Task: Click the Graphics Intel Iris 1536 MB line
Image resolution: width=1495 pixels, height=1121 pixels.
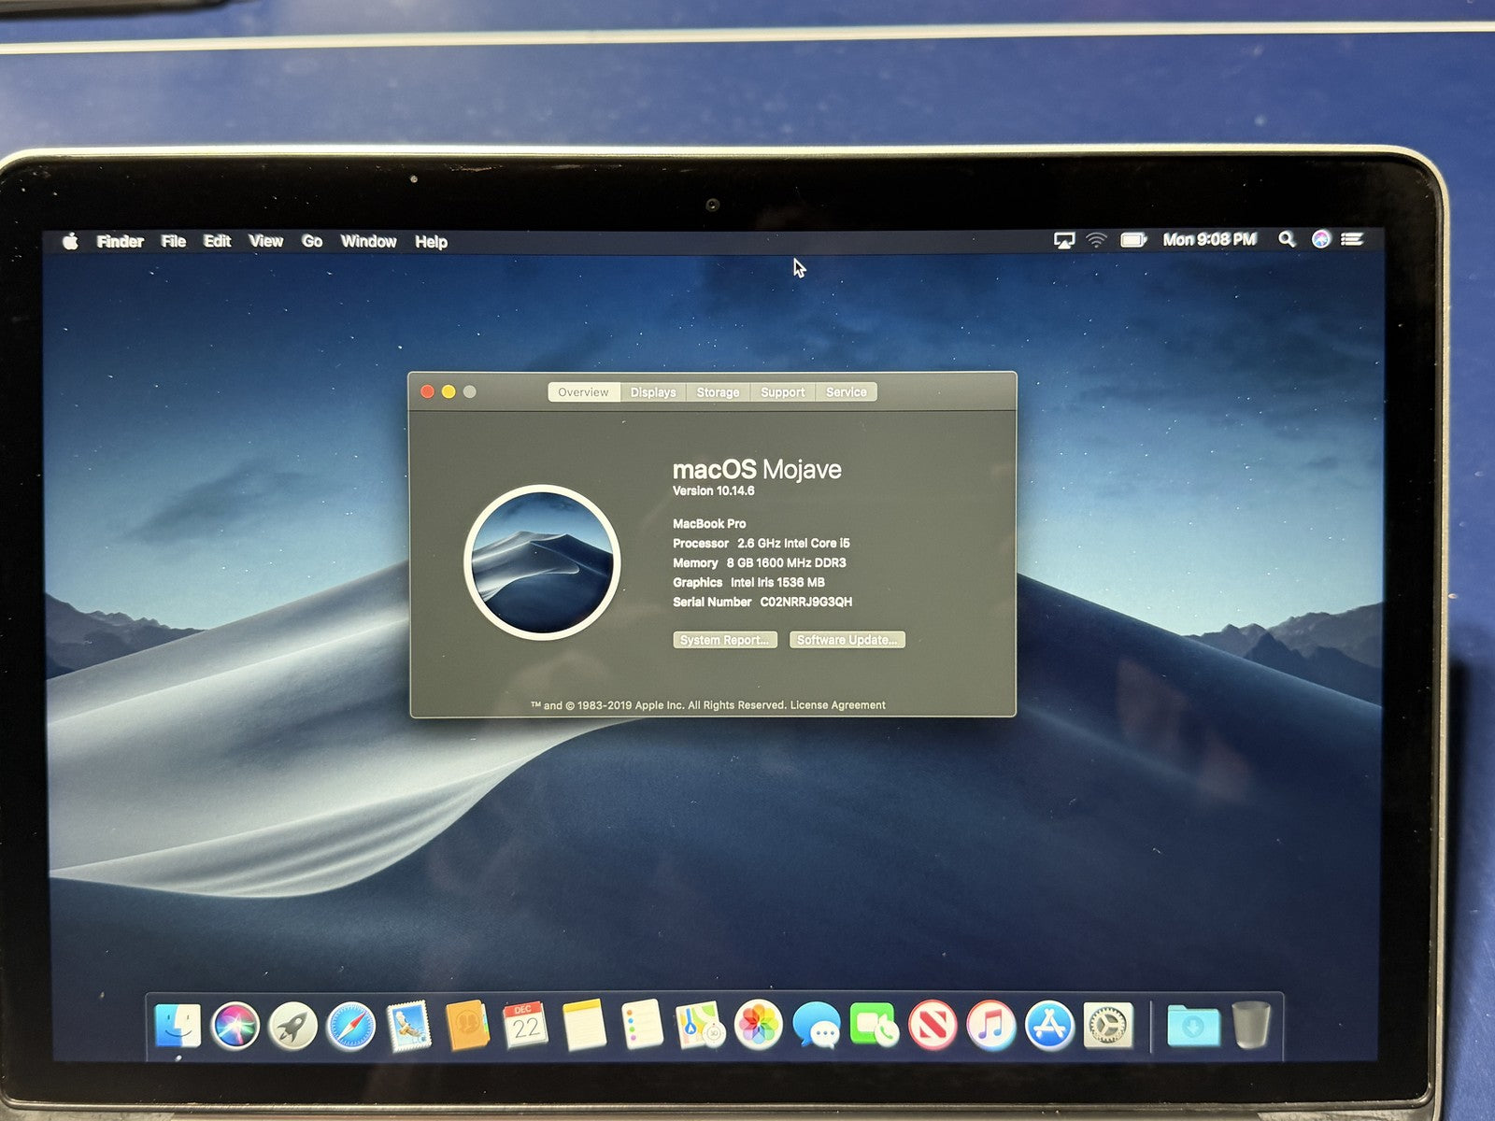Action: point(749,583)
